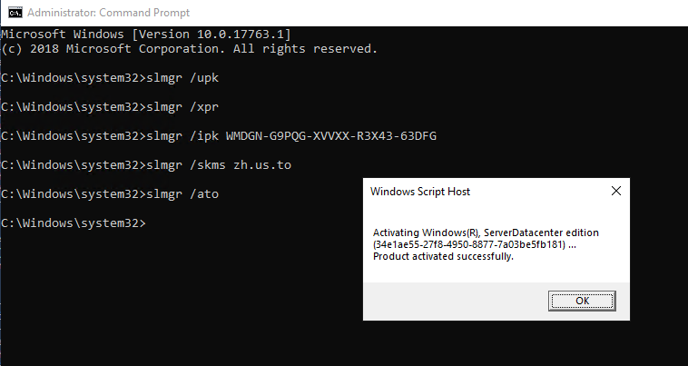Click the Microsoft Corporation copyright line

click(x=190, y=49)
